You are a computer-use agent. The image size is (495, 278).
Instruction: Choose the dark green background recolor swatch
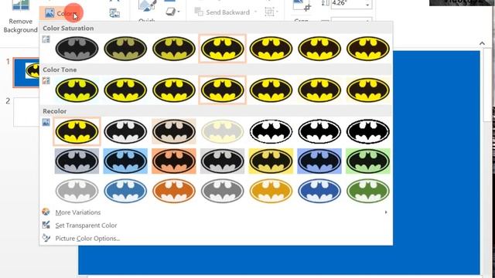click(368, 161)
